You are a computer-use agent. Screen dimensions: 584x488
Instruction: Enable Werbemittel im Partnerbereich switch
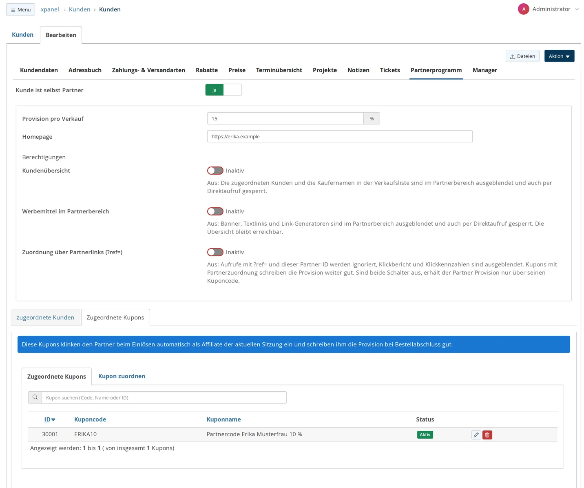pos(215,211)
